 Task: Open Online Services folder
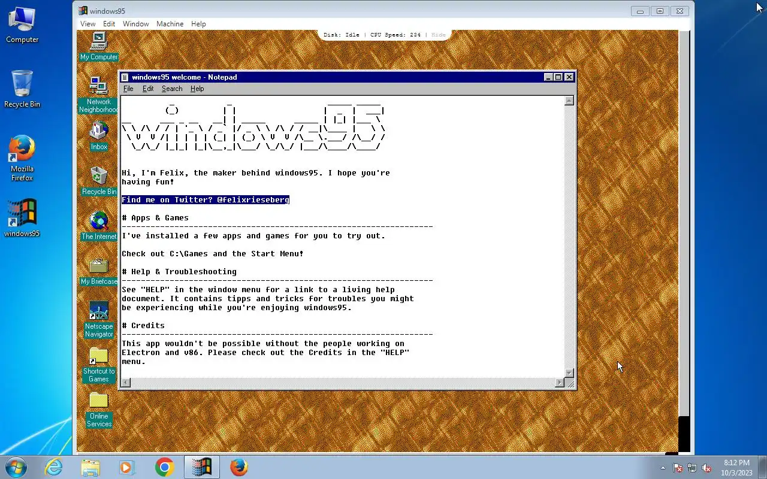pyautogui.click(x=99, y=410)
